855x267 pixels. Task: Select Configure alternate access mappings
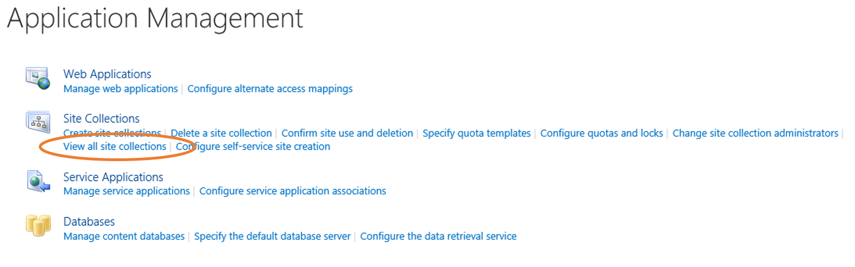tap(270, 88)
